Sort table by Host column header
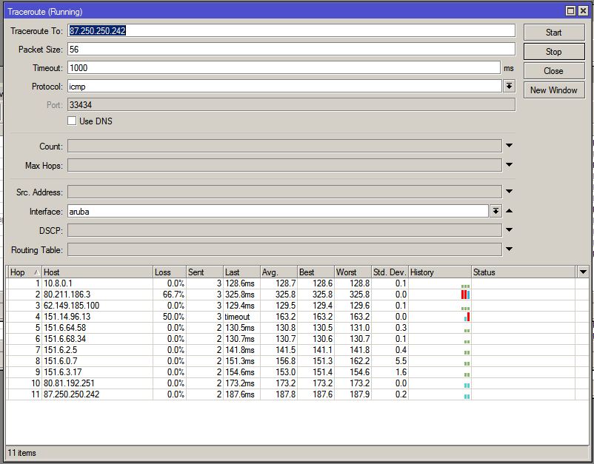 (x=97, y=272)
